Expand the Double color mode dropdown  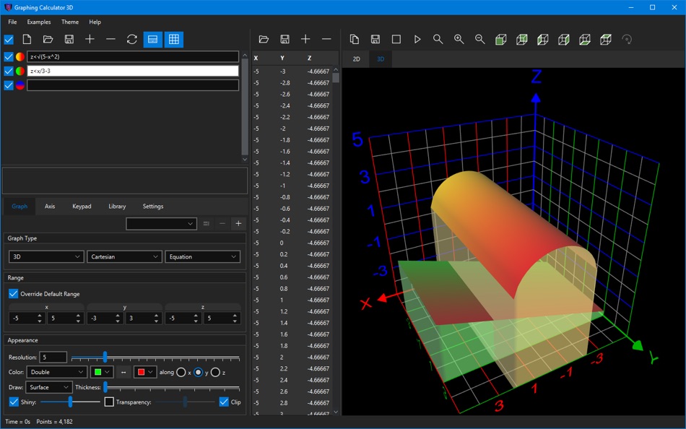(x=56, y=372)
